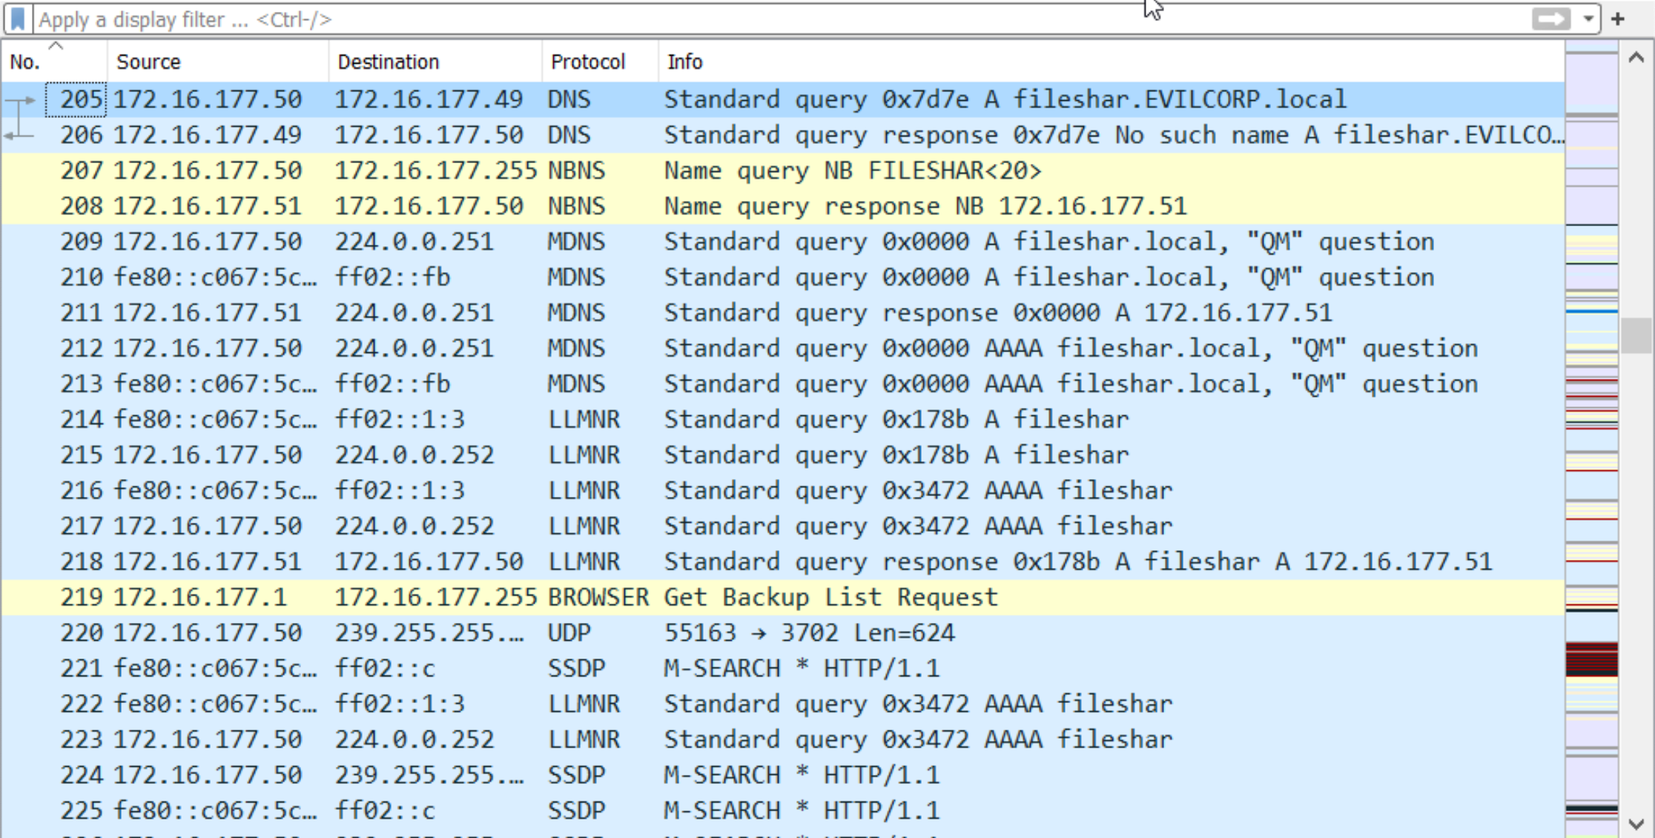The image size is (1655, 838).
Task: Click NBNS protocol cell in packet 208
Action: click(576, 206)
